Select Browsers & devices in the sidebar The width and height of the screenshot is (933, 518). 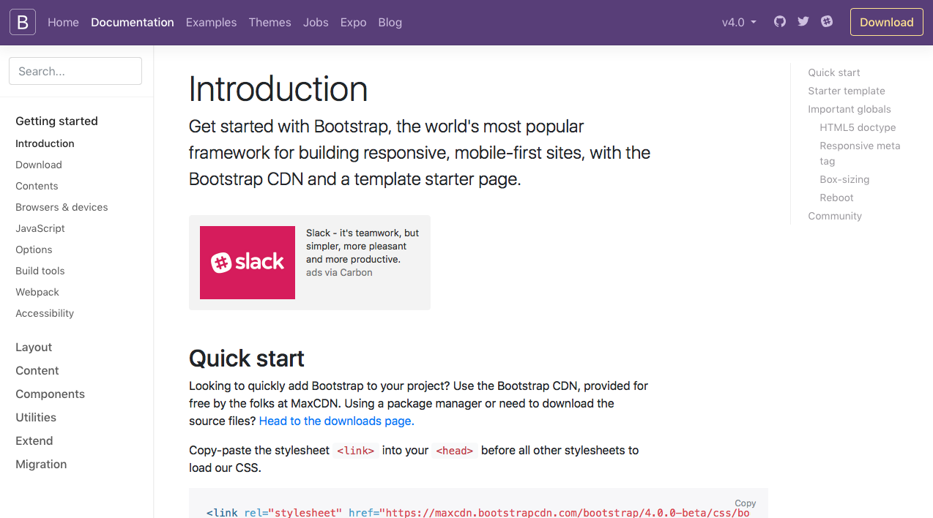(x=62, y=207)
